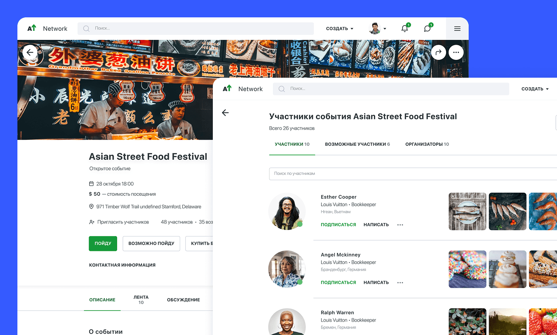This screenshot has width=557, height=335.
Task: Open more options for Esther Cooper
Action: tap(400, 225)
